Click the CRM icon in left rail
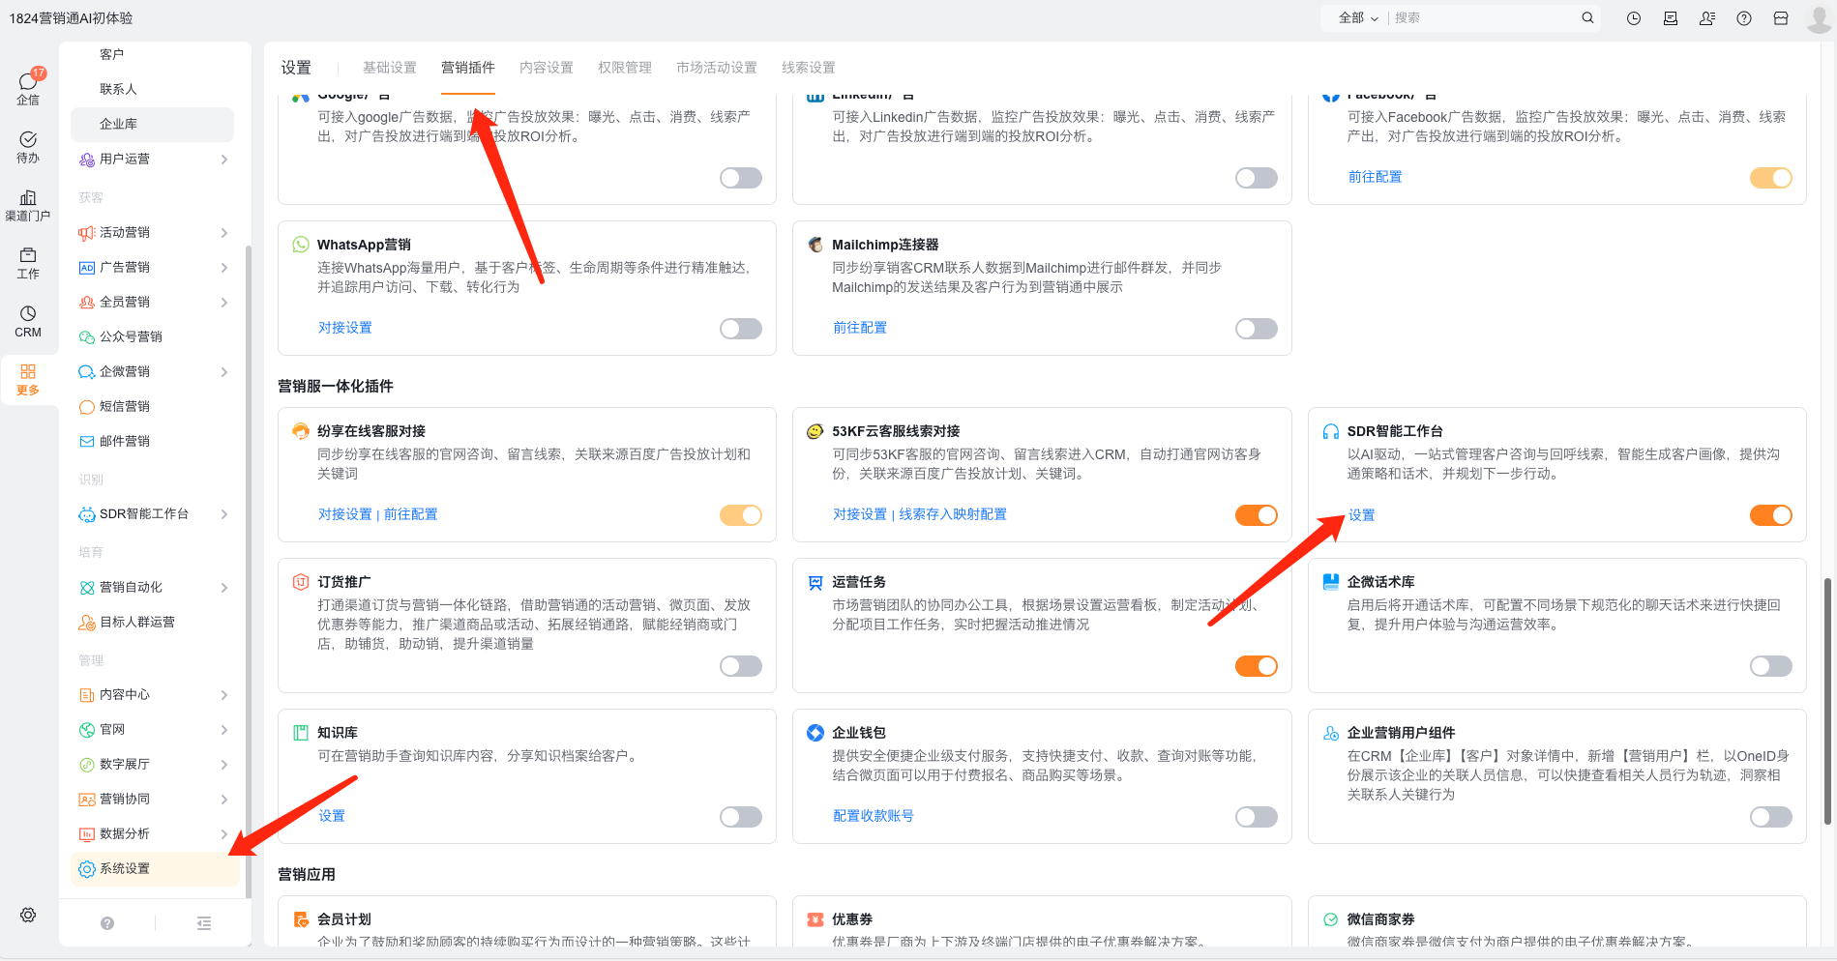The height and width of the screenshot is (961, 1837). coord(28,320)
